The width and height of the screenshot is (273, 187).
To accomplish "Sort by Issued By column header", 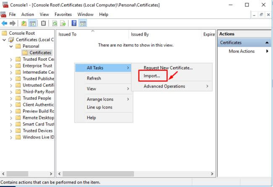I will point(165,34).
